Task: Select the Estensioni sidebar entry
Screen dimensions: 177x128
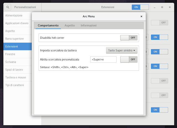Action: [x=17, y=46]
